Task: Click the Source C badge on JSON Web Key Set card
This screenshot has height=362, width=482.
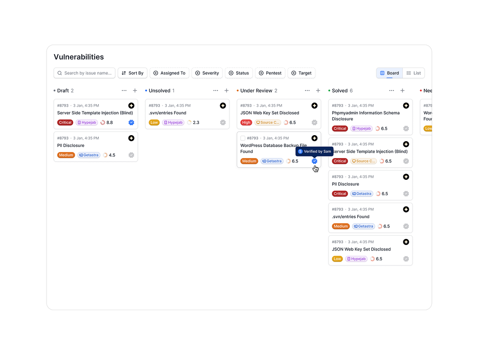Action: [268, 122]
